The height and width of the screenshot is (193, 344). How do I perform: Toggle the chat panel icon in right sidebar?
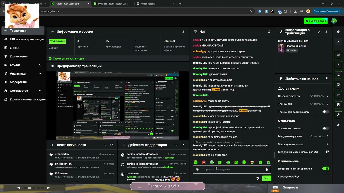point(338,84)
